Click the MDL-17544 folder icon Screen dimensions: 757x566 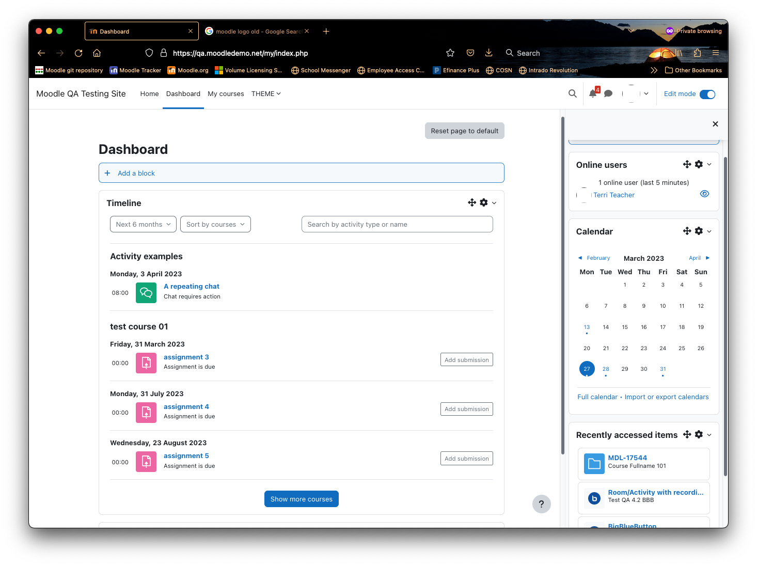coord(594,464)
